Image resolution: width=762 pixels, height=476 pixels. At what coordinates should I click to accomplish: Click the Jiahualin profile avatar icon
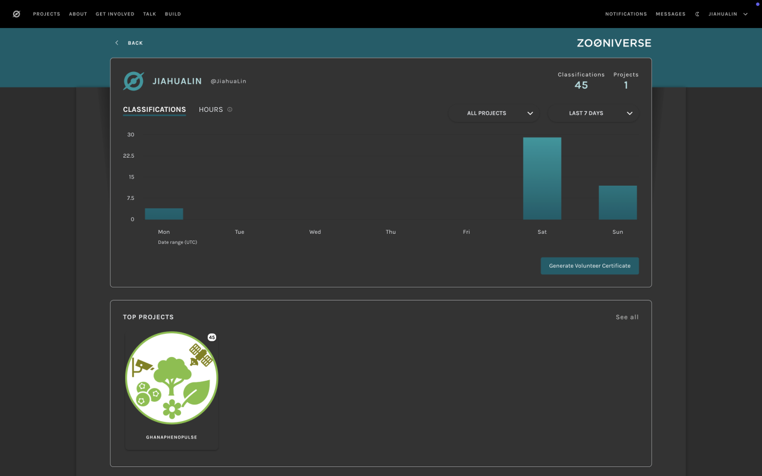[x=133, y=82]
